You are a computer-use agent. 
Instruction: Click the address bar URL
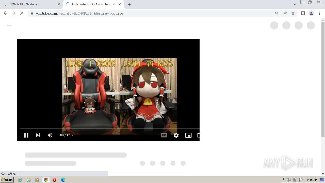[x=80, y=13]
